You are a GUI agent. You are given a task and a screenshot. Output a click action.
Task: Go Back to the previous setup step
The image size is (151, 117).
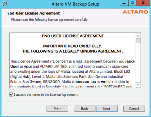coord(85,109)
